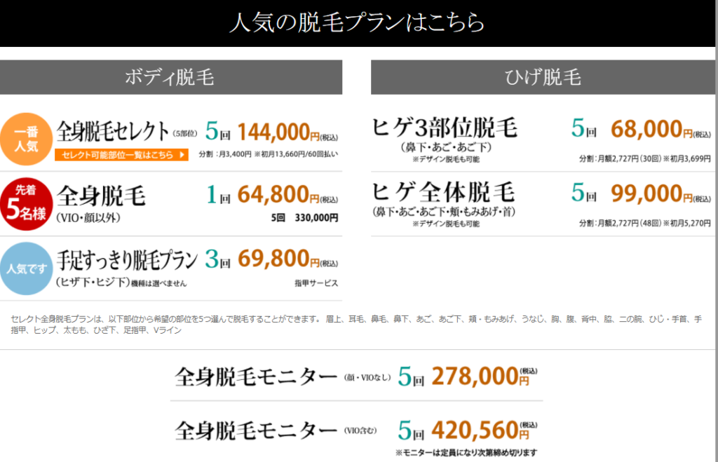Screen dimensions: 718x462
Task: Click the 全身脱毛モニター (顔・VIOなし) title
Action: coord(283,377)
